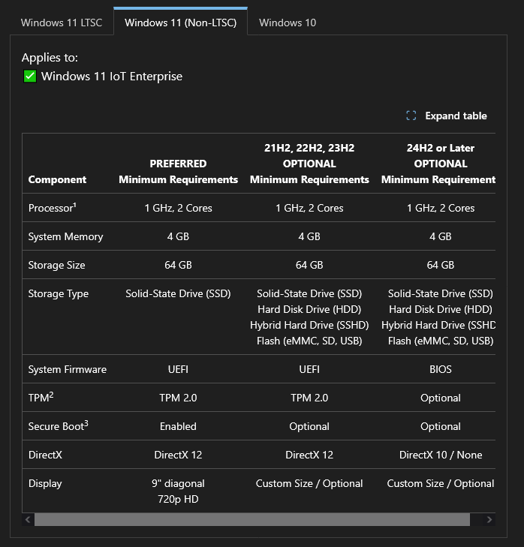Screen dimensions: 524x547
Task: Click the '9" diagonal 720p HD' cell
Action: point(178,491)
